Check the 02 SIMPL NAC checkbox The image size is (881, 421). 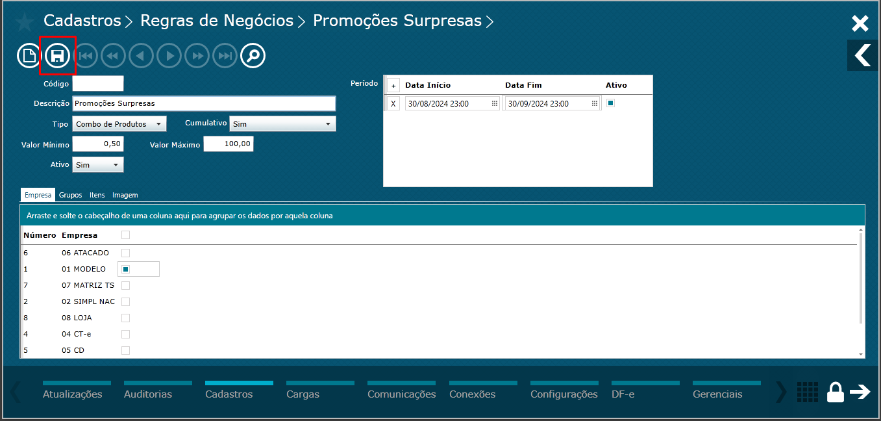(x=126, y=301)
